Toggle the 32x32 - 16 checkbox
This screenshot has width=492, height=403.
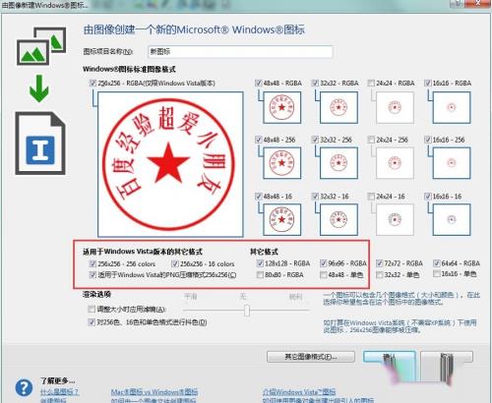pos(315,197)
